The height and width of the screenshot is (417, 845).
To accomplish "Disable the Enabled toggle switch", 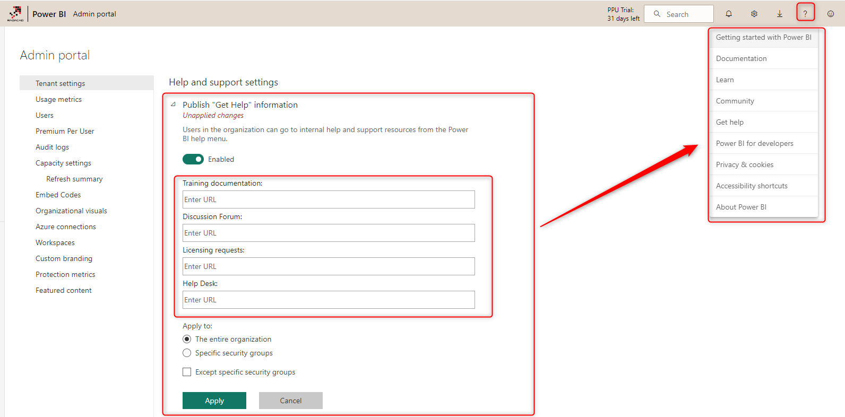I will (x=193, y=159).
